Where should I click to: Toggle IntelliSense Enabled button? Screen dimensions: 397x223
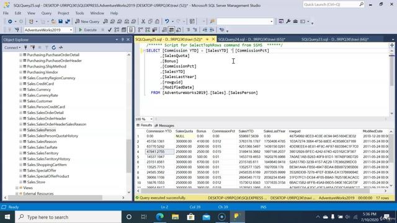131,30
